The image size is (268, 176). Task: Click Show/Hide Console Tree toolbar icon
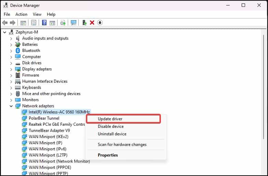tap(23, 23)
